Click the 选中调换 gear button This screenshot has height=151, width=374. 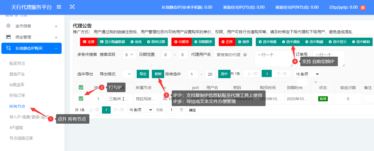point(291,42)
